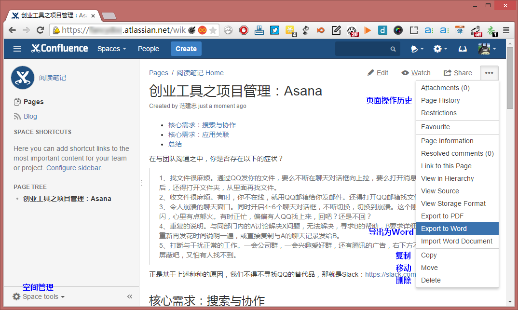
Task: Click the 阅读笔记 space logo avatar
Action: [x=23, y=78]
